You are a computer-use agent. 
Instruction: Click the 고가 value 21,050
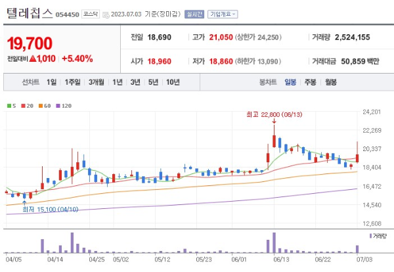[221, 37]
